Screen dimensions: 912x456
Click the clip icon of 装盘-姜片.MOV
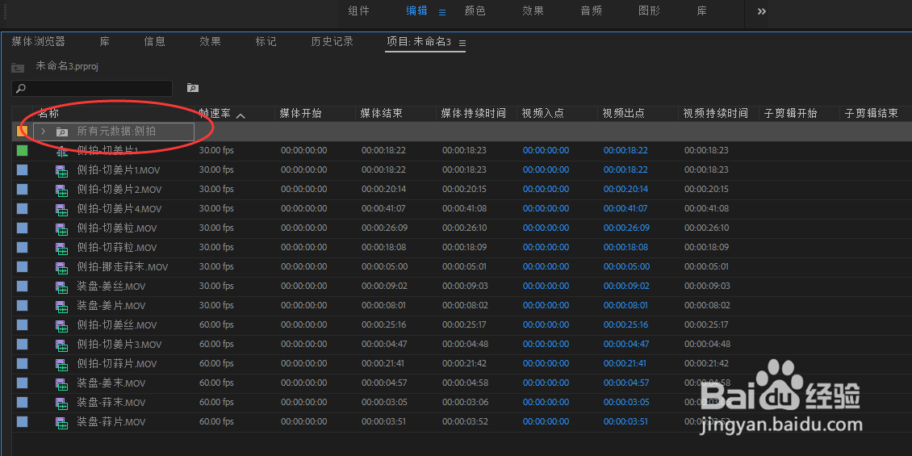(61, 306)
